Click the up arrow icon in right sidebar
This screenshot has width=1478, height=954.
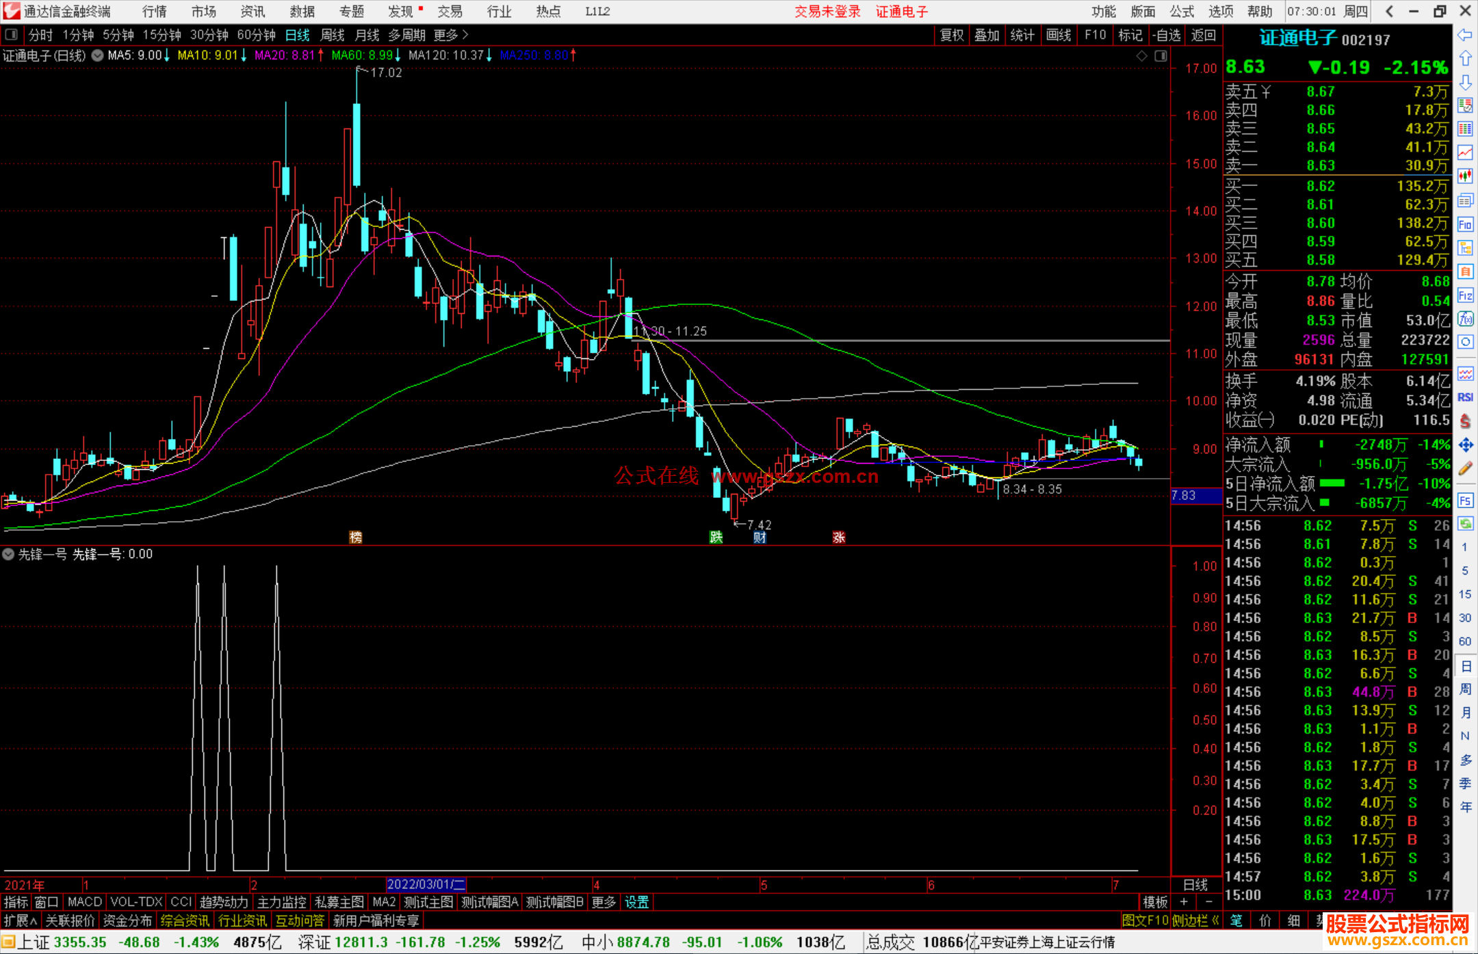pos(1465,59)
